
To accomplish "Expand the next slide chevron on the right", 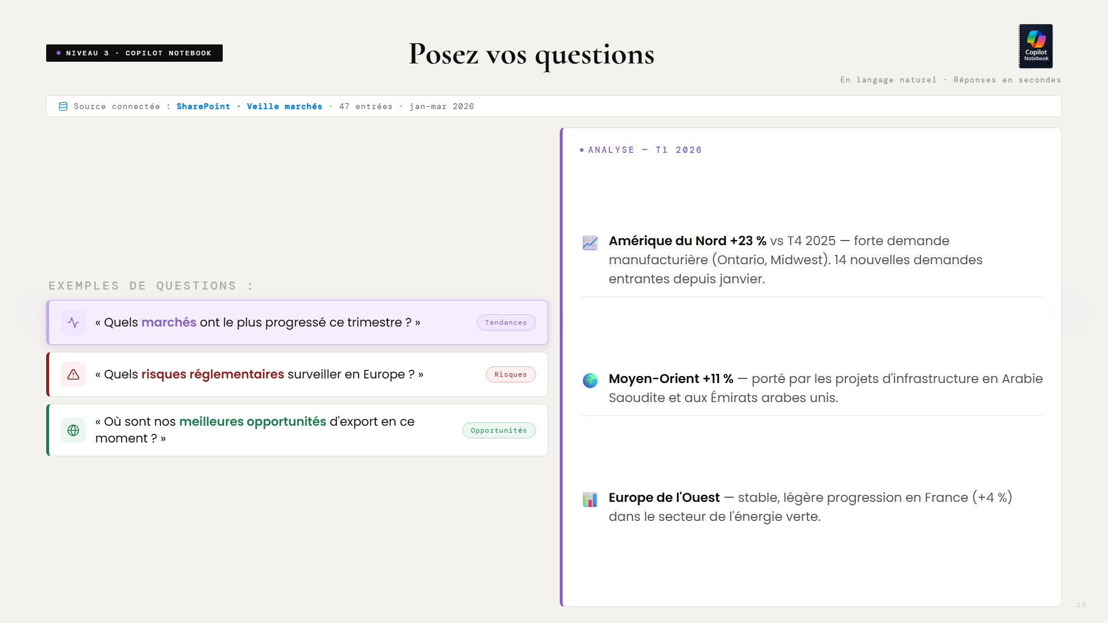I will pyautogui.click(x=1070, y=311).
